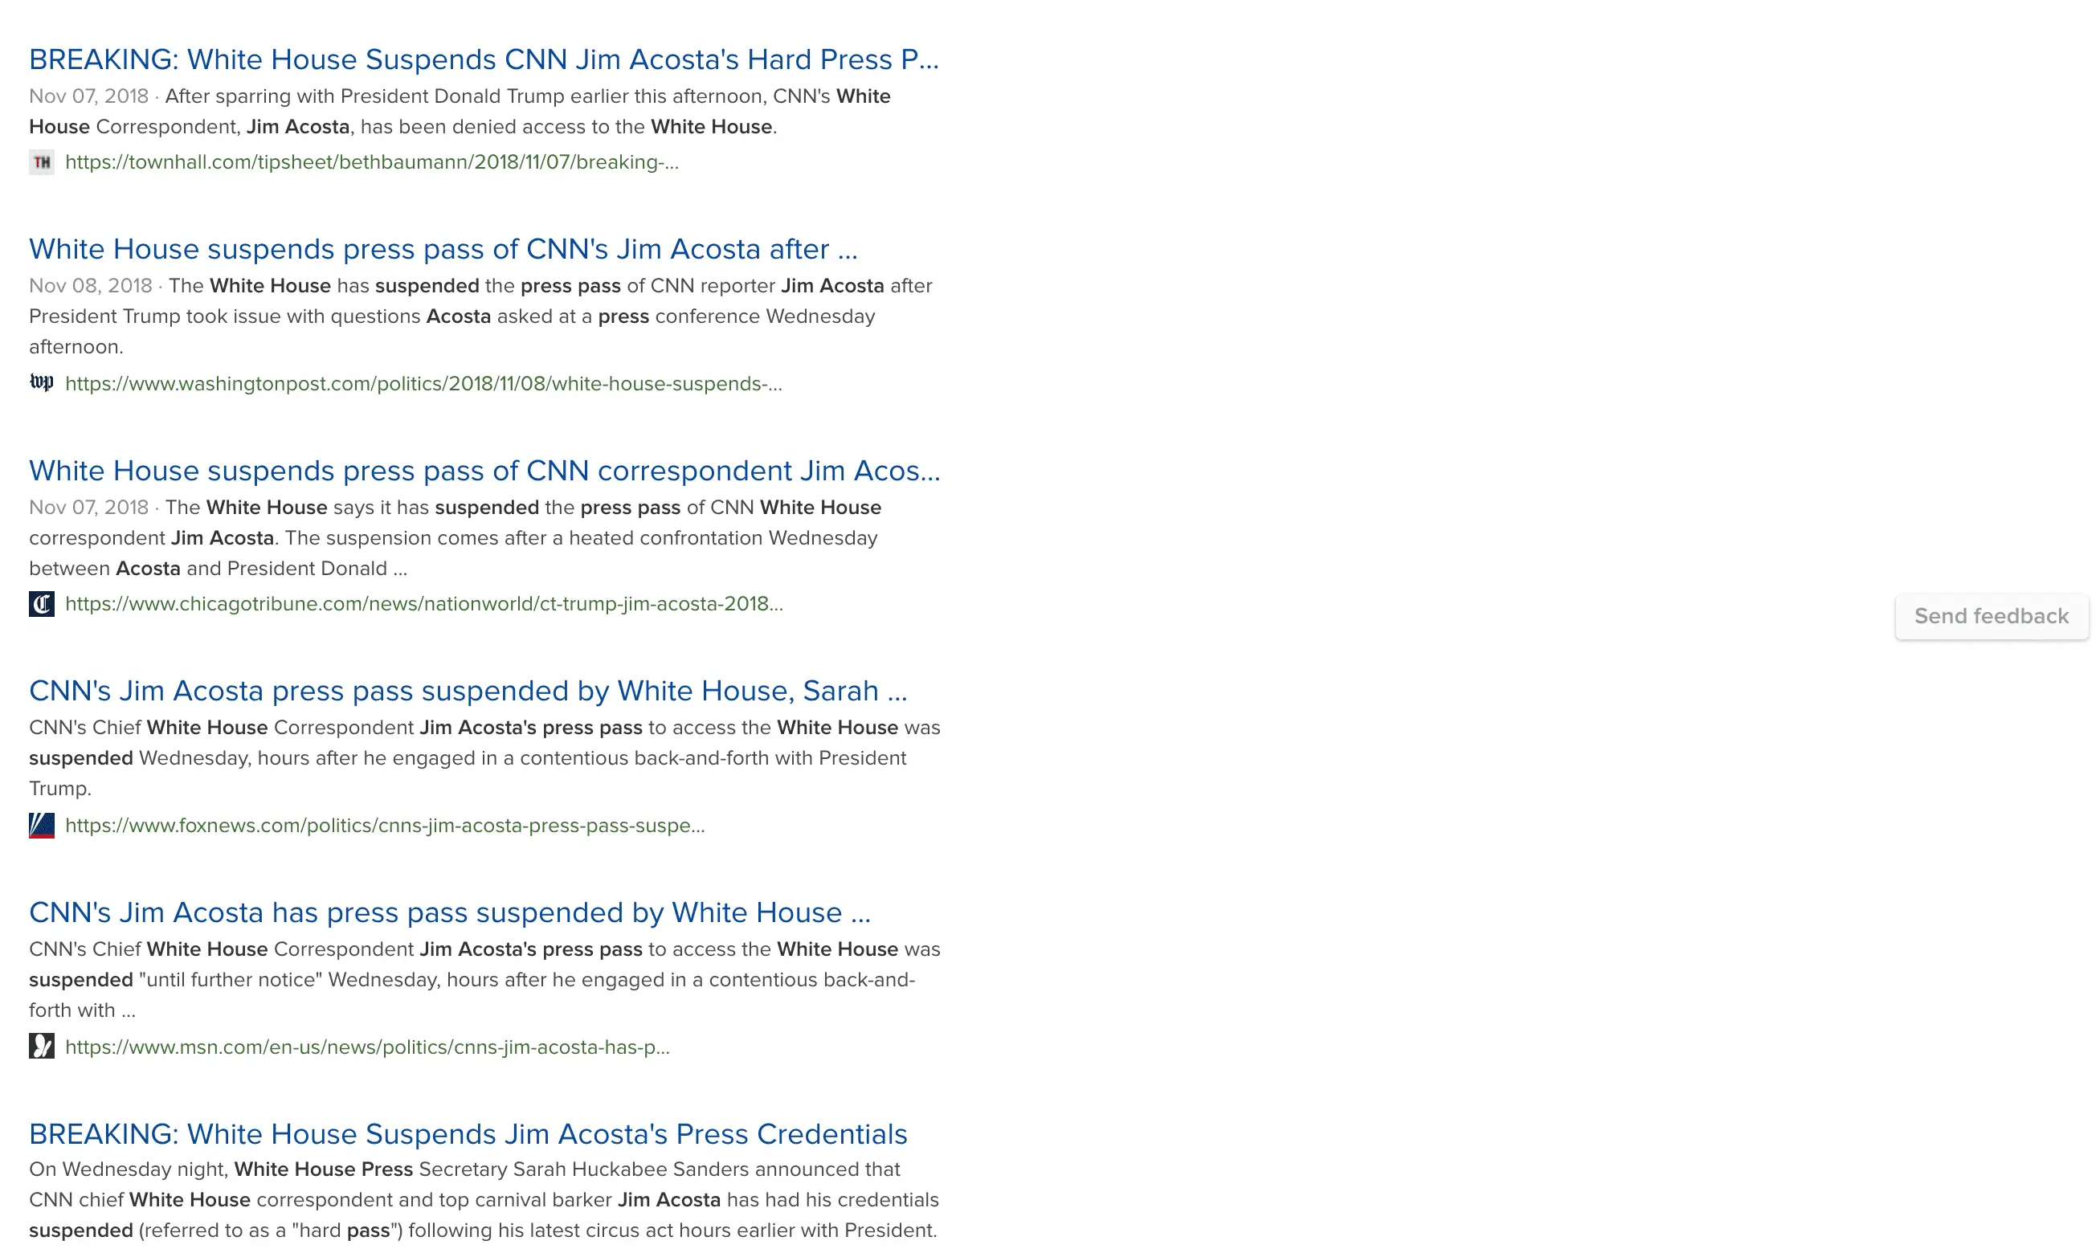Click the MSN favicon icon
The height and width of the screenshot is (1253, 2100).
(42, 1047)
